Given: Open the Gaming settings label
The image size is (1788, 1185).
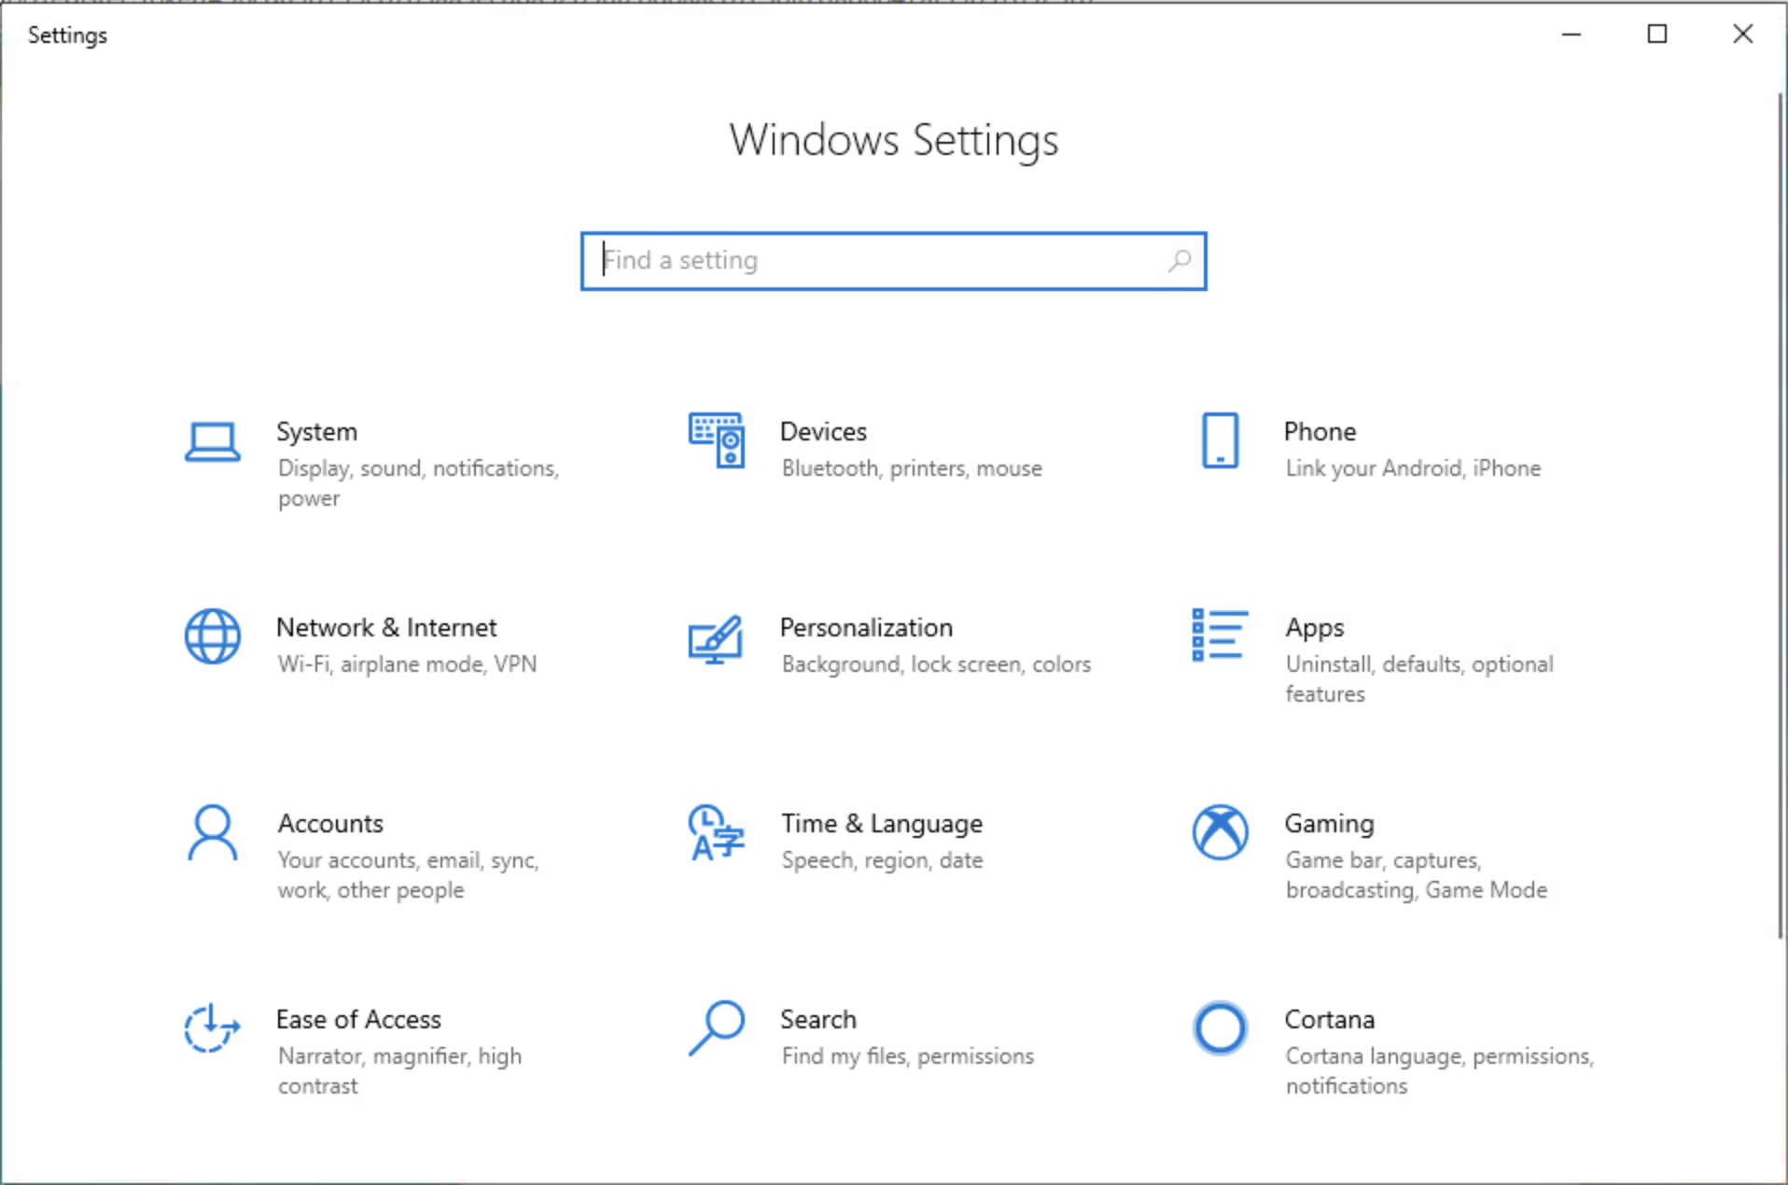Looking at the screenshot, I should [x=1329, y=824].
